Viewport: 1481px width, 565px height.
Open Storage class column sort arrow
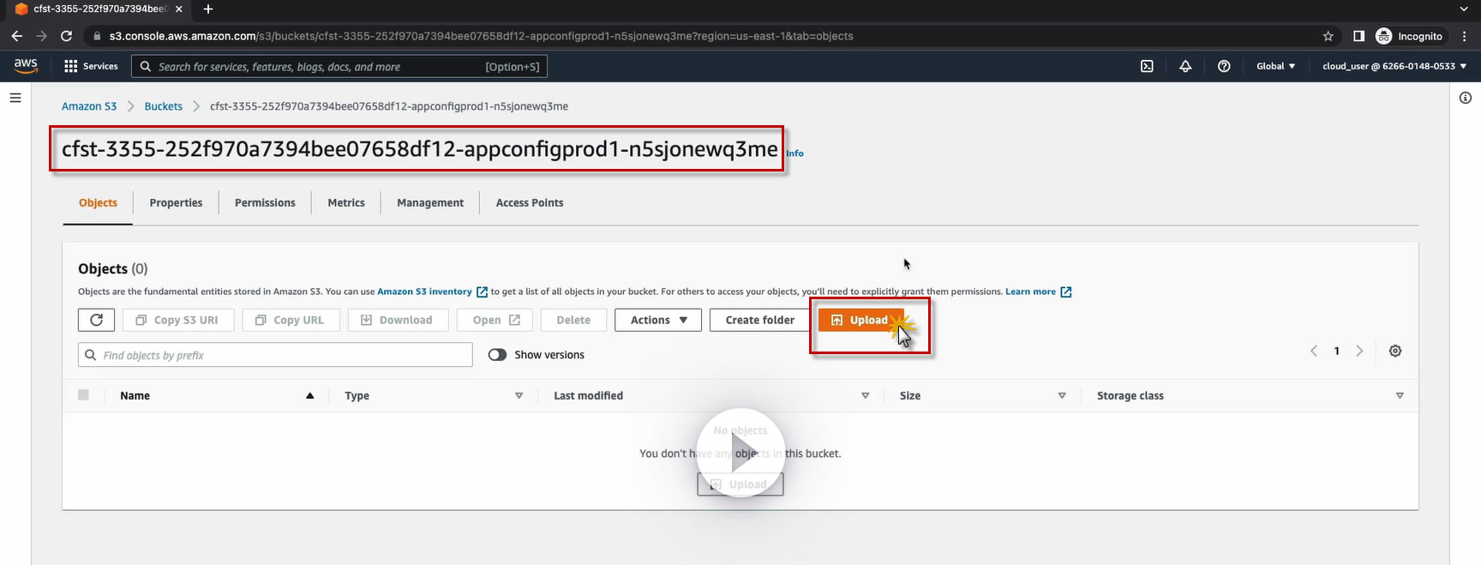1400,396
